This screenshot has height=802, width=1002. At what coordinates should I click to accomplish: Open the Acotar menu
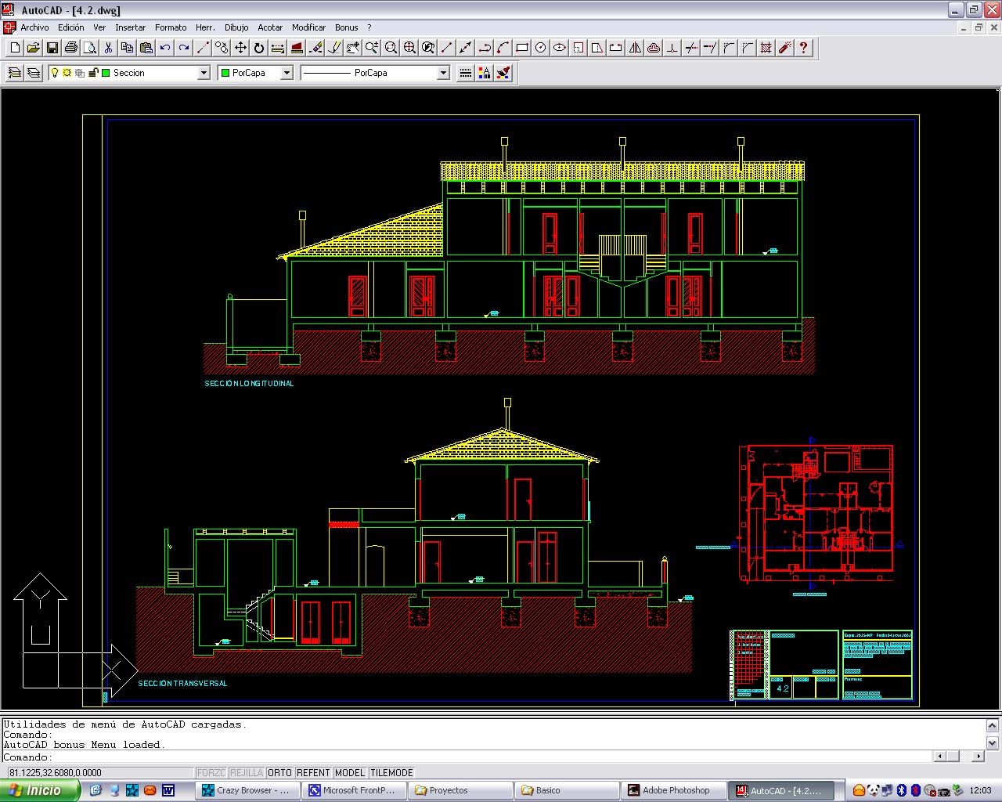(270, 27)
